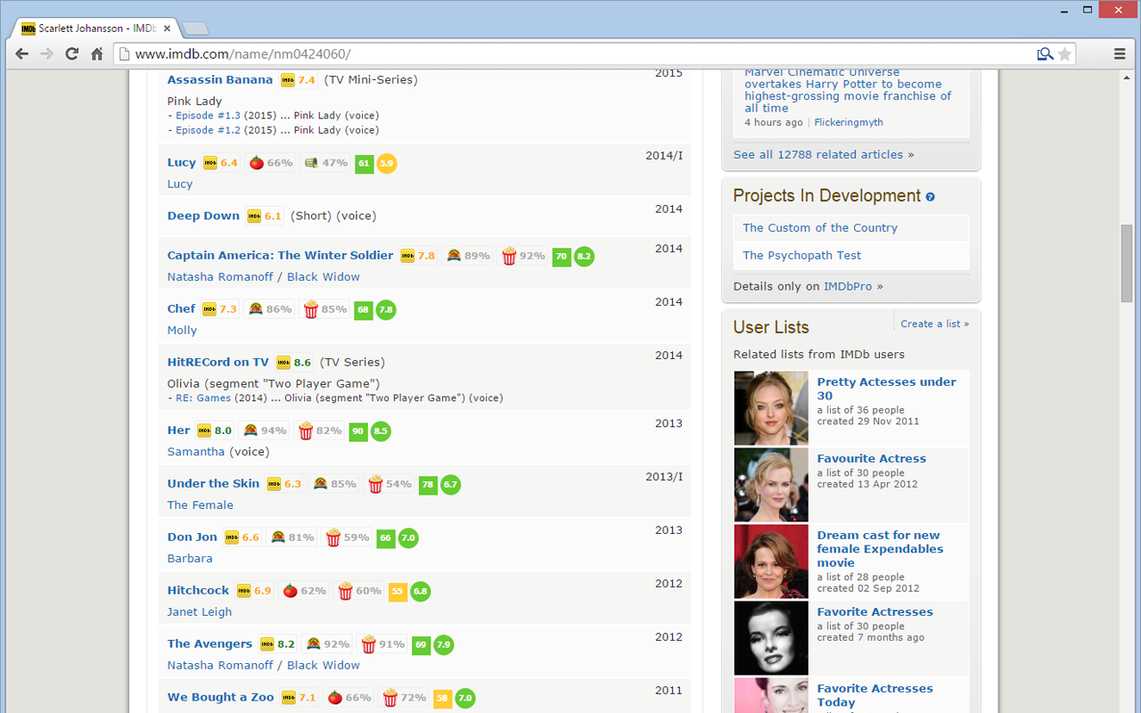Click thumbnail for Dream cast Expendables list

(771, 561)
